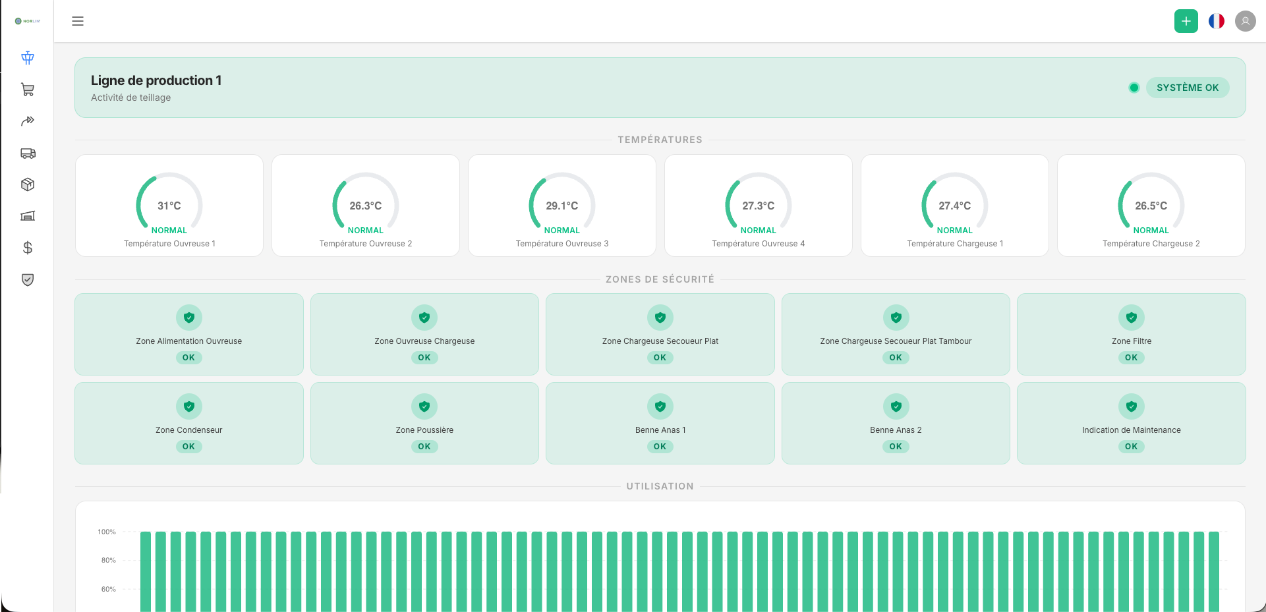Click the shield icon of Benne Anas 1

click(660, 406)
